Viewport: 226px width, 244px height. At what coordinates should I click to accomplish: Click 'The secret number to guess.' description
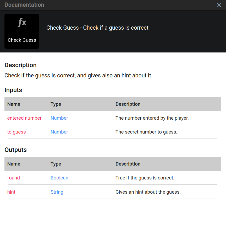146,132
